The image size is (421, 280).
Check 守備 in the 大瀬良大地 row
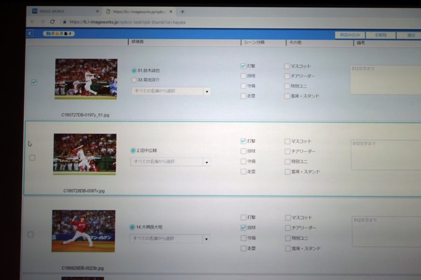click(243, 238)
